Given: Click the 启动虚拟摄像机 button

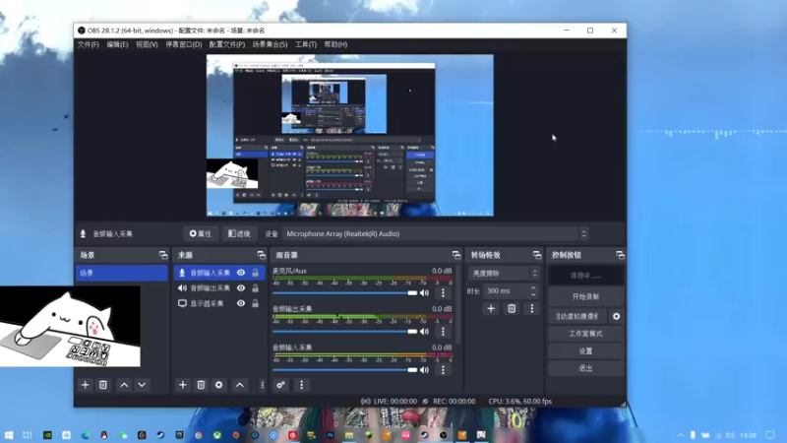Looking at the screenshot, I should pyautogui.click(x=577, y=316).
